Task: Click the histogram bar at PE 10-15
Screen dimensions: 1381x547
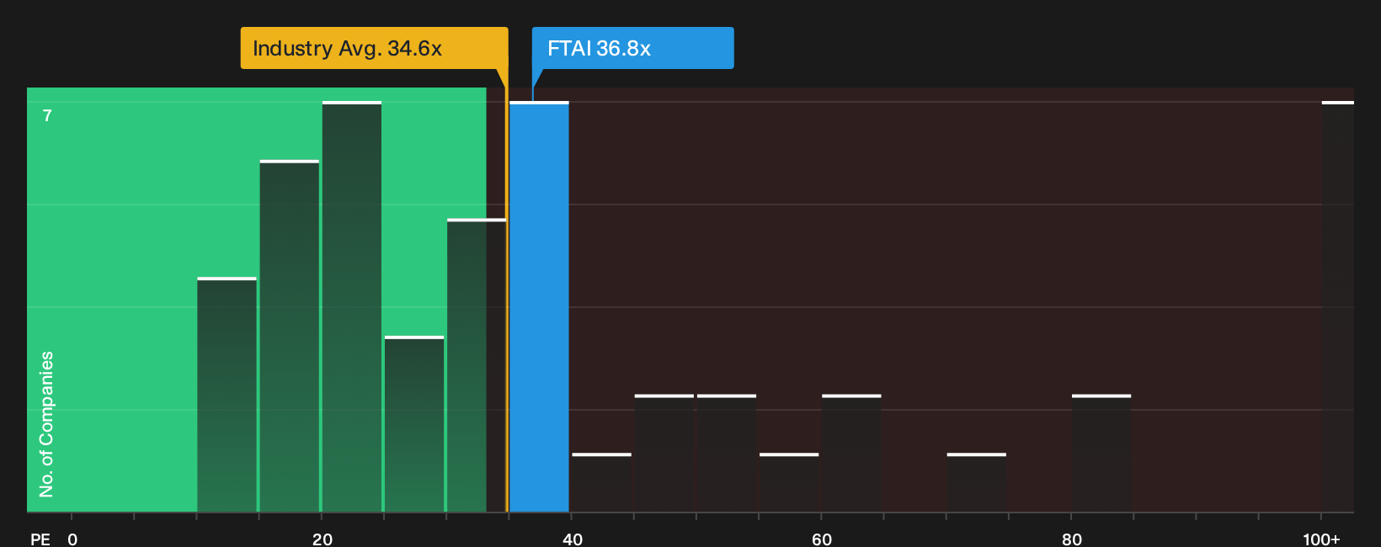Action: 227,395
